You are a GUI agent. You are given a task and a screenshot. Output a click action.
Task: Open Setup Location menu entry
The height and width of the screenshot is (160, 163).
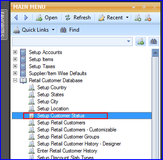pyautogui.click(x=53, y=109)
